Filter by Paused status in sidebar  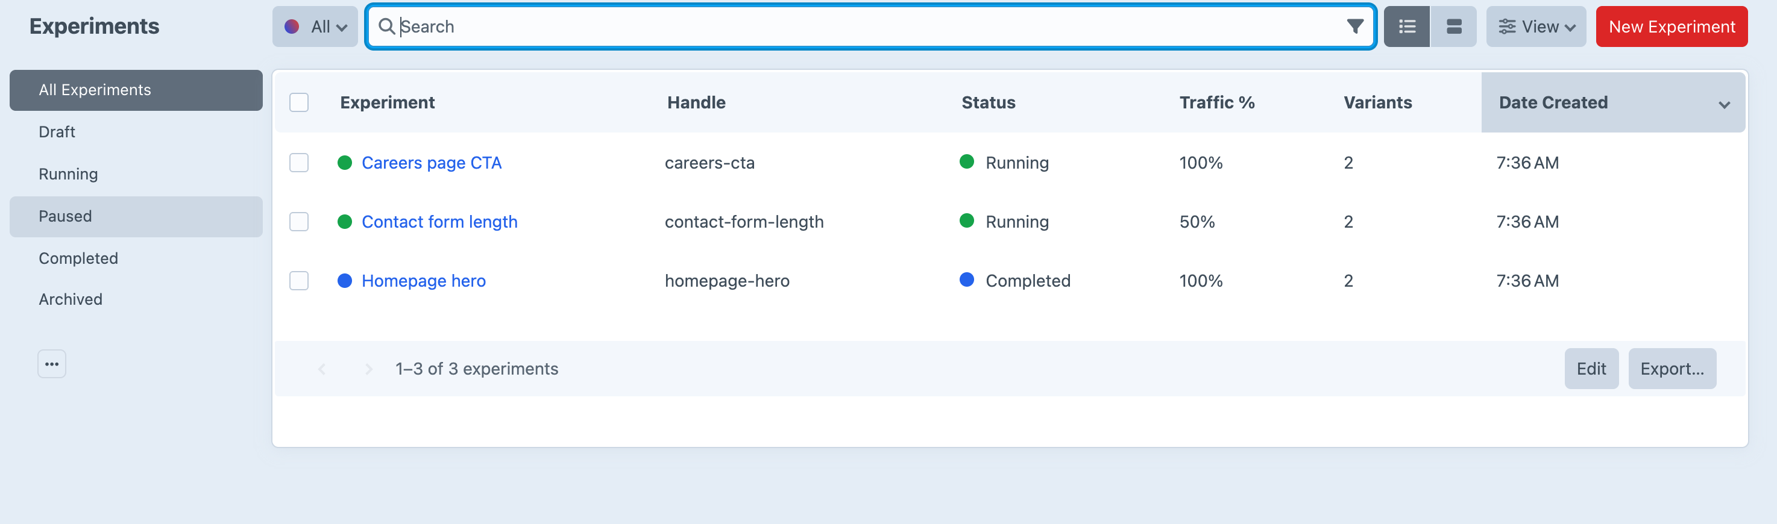[x=136, y=216]
